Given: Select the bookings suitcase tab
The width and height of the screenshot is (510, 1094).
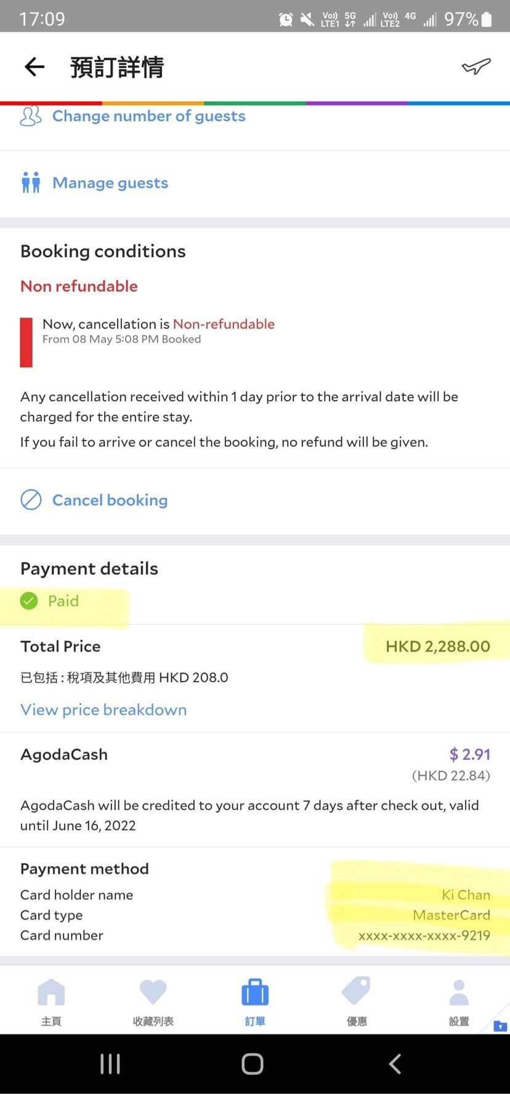Looking at the screenshot, I should (255, 1002).
